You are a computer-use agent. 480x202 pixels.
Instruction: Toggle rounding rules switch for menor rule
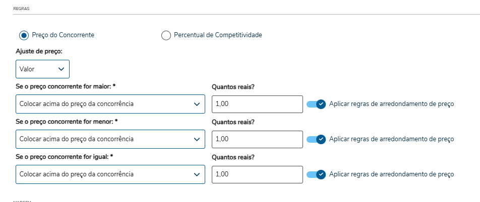tap(316, 139)
